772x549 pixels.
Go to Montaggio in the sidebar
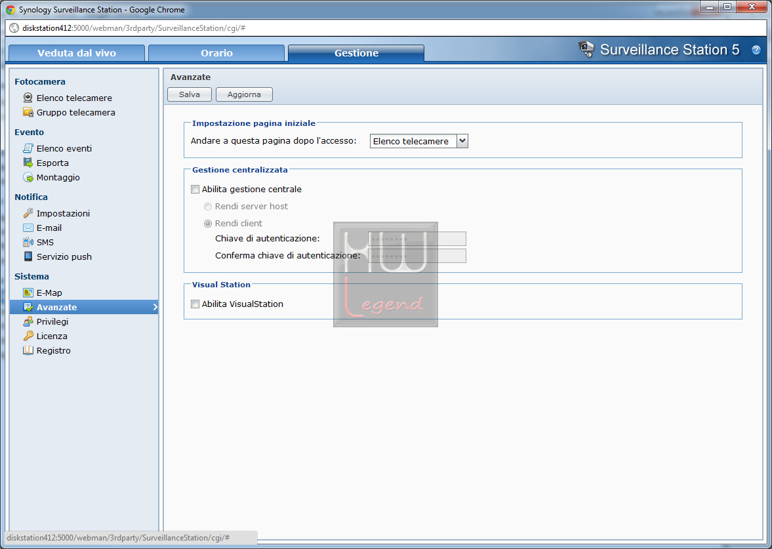click(x=58, y=177)
